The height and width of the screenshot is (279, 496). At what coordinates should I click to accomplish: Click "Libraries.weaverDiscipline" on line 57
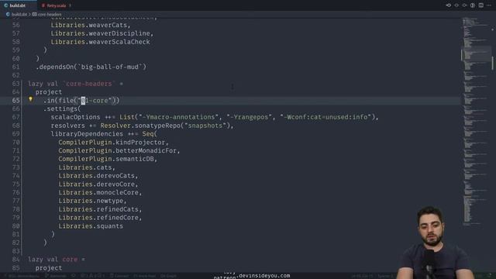coord(100,33)
